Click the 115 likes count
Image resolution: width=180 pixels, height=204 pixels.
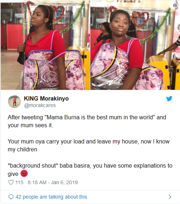coord(19,182)
